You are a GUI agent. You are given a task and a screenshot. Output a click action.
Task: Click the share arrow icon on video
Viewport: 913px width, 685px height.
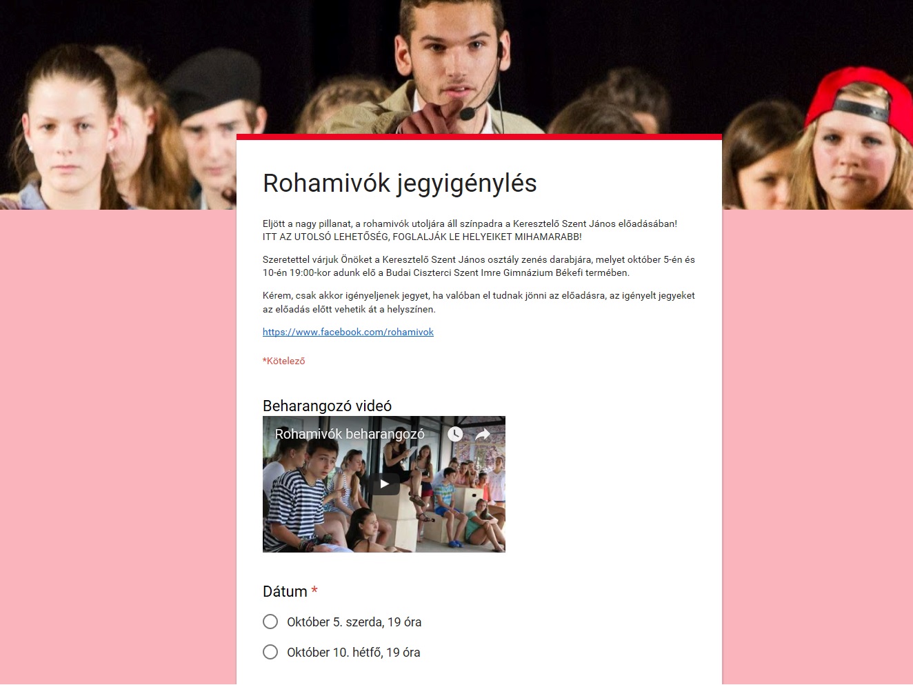483,434
